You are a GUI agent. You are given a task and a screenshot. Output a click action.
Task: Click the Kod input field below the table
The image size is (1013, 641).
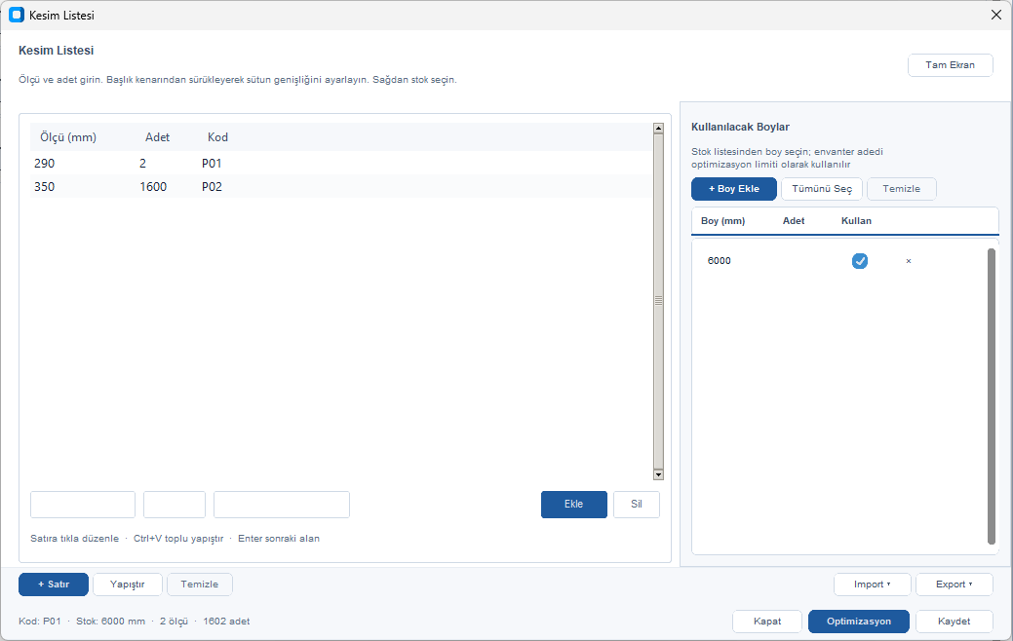pos(282,505)
